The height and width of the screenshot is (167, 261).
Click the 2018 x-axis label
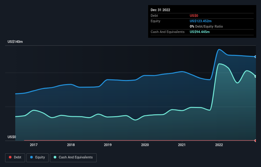[71, 145]
